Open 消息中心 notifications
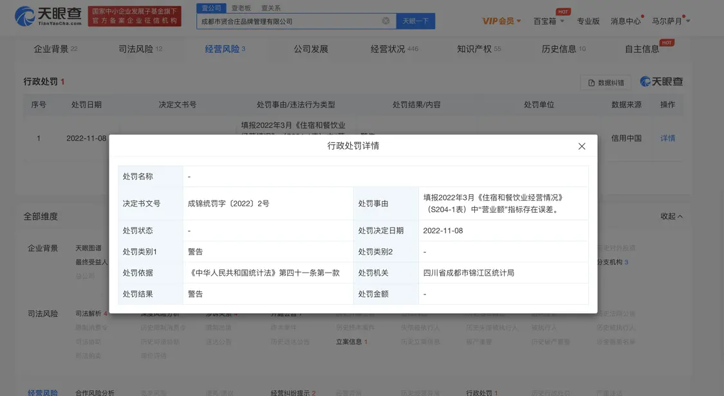 click(x=626, y=21)
